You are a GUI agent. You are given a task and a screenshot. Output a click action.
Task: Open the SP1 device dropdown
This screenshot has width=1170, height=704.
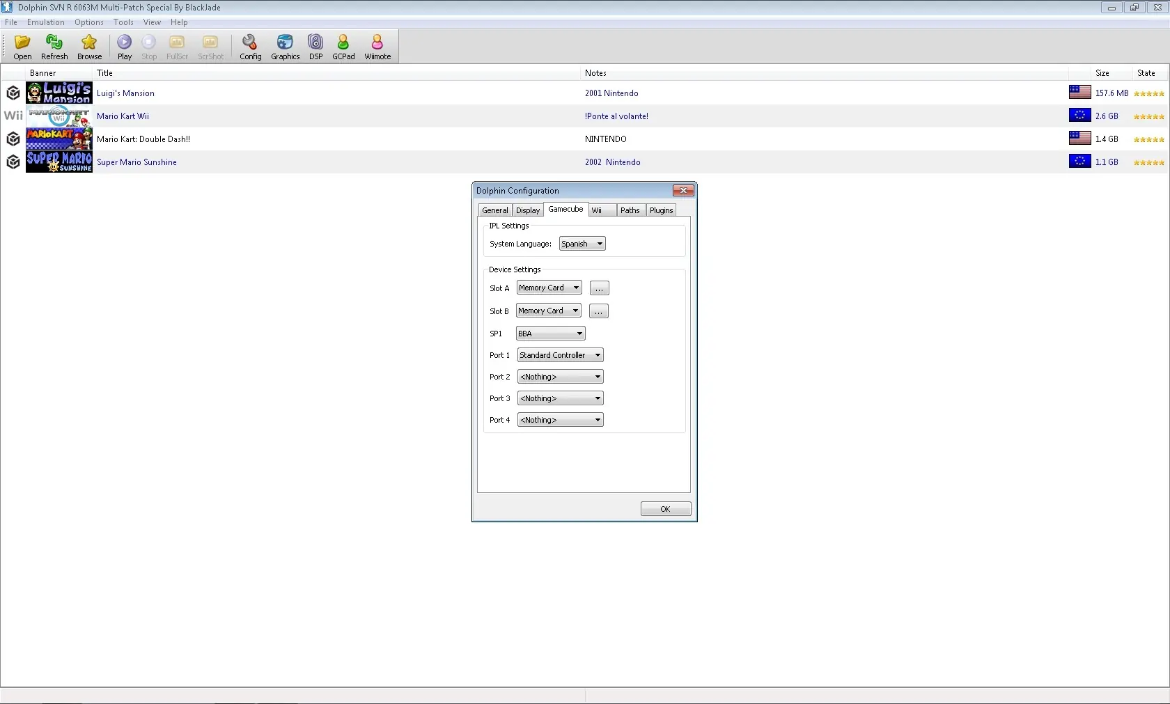pos(550,334)
